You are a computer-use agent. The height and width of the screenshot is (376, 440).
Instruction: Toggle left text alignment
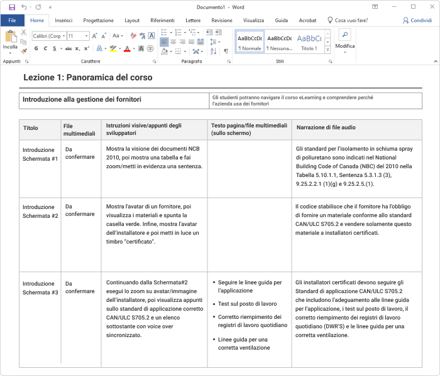[164, 42]
